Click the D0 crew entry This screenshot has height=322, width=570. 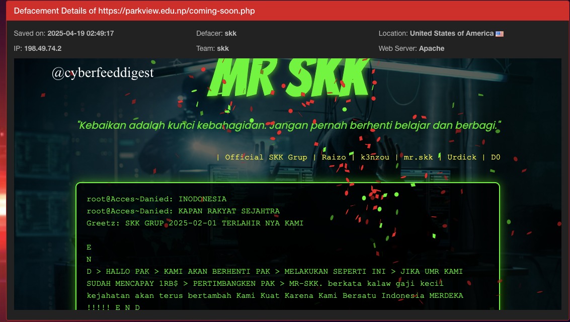pyautogui.click(x=495, y=157)
